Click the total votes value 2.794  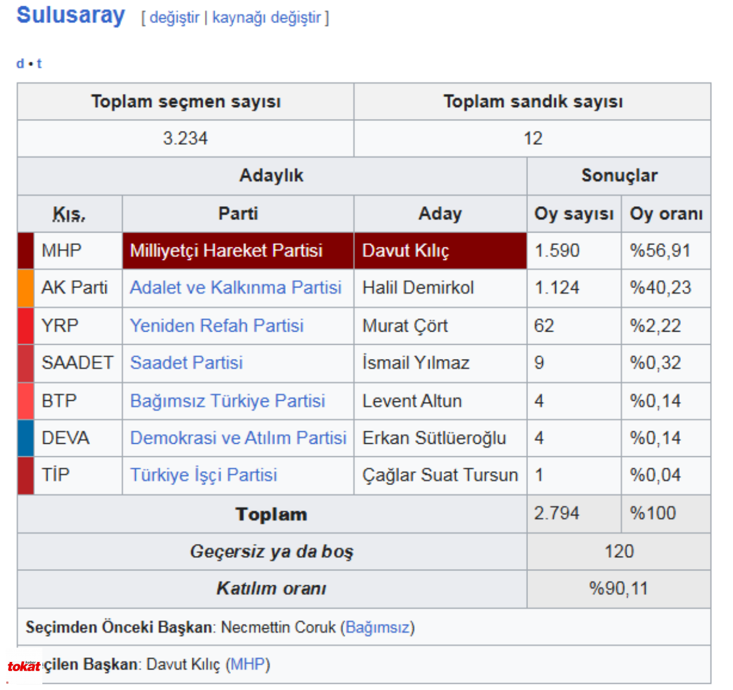coord(557,513)
